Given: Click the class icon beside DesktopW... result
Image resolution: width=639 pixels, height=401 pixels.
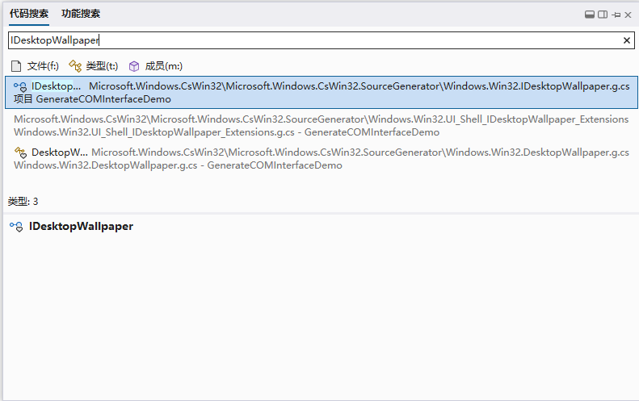Looking at the screenshot, I should [x=20, y=152].
